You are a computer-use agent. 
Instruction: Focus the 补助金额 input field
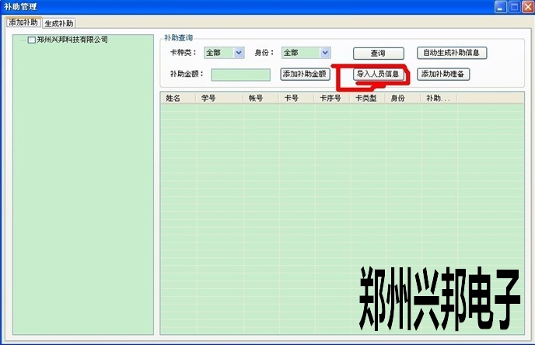[241, 75]
